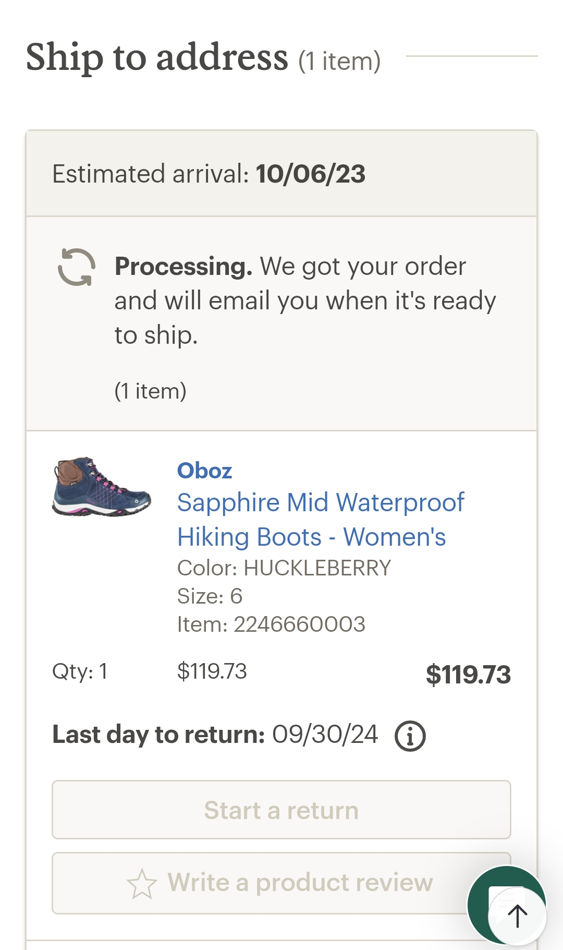
Task: Tap the back-to-top arrow icon
Action: pos(517,916)
